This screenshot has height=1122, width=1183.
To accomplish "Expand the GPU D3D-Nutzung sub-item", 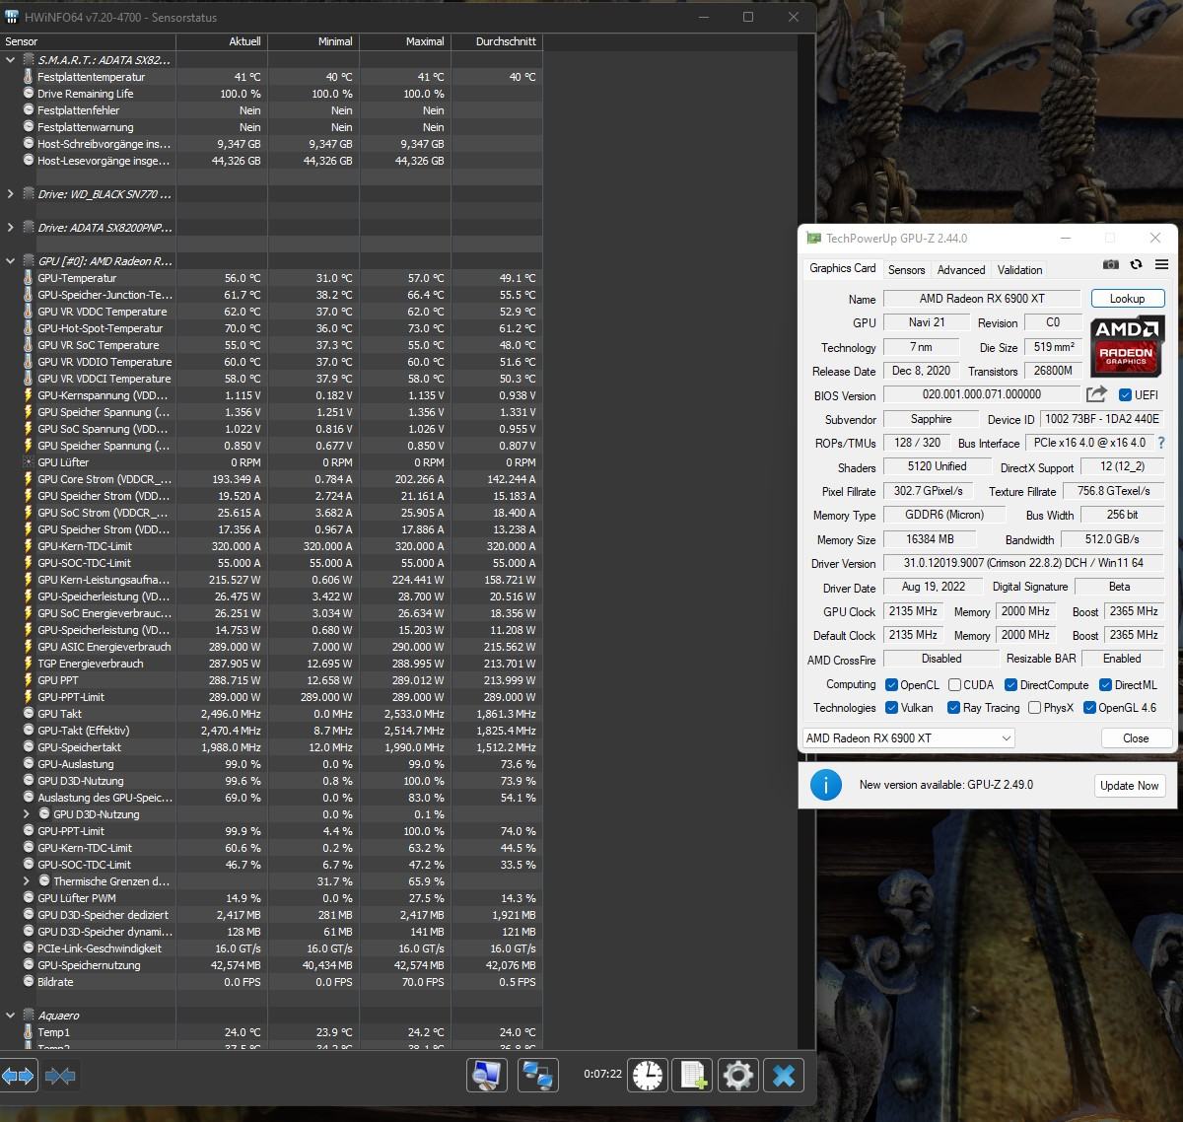I will click(x=27, y=814).
